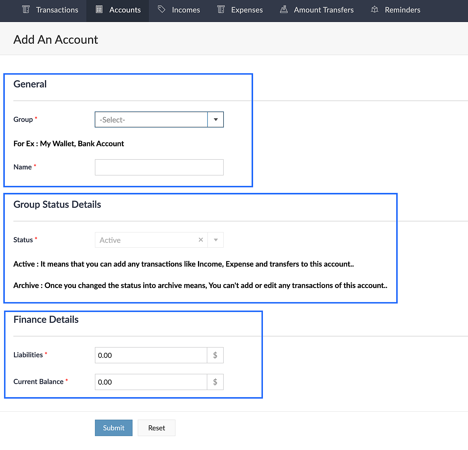The height and width of the screenshot is (450, 468).
Task: Click the Current Balance dollar sign icon
Action: [x=215, y=382]
